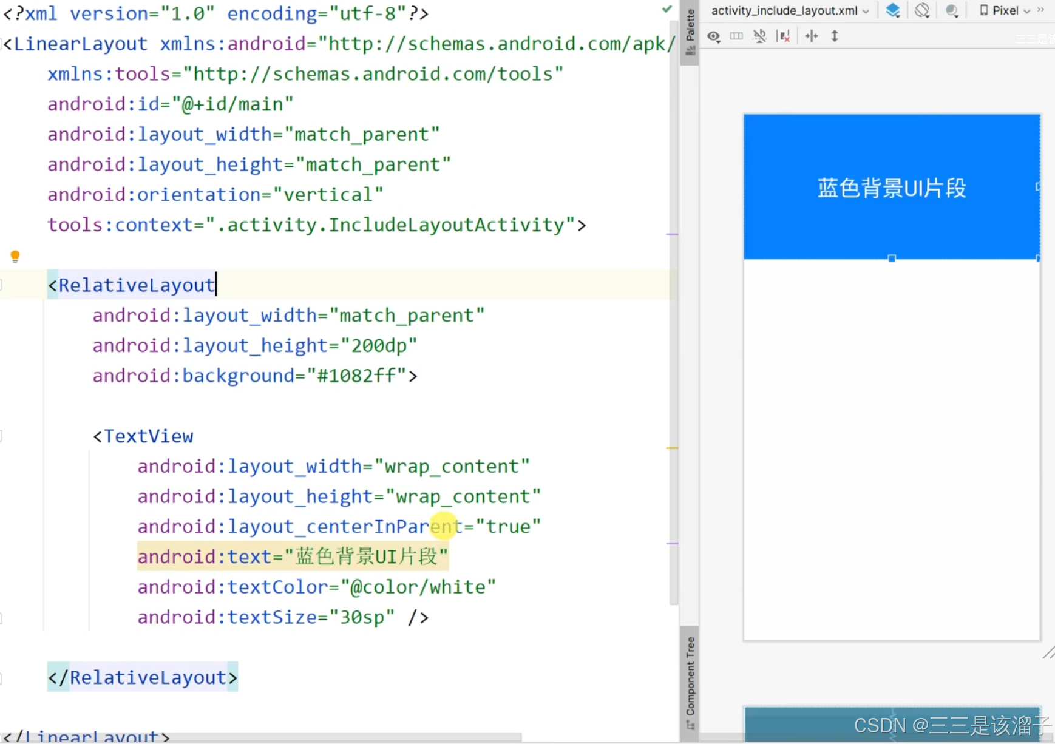The height and width of the screenshot is (744, 1055).
Task: Click the LinearLayout opening tag line
Action: coord(339,44)
